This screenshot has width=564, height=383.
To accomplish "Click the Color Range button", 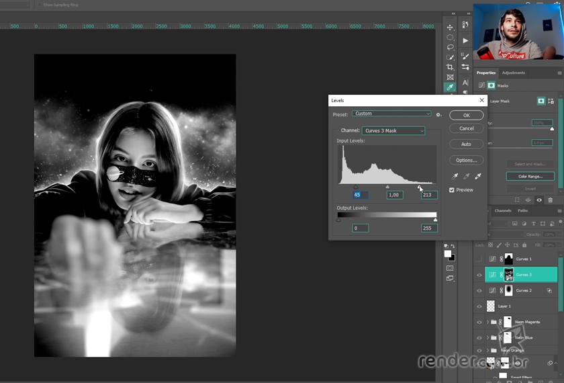I will (530, 176).
